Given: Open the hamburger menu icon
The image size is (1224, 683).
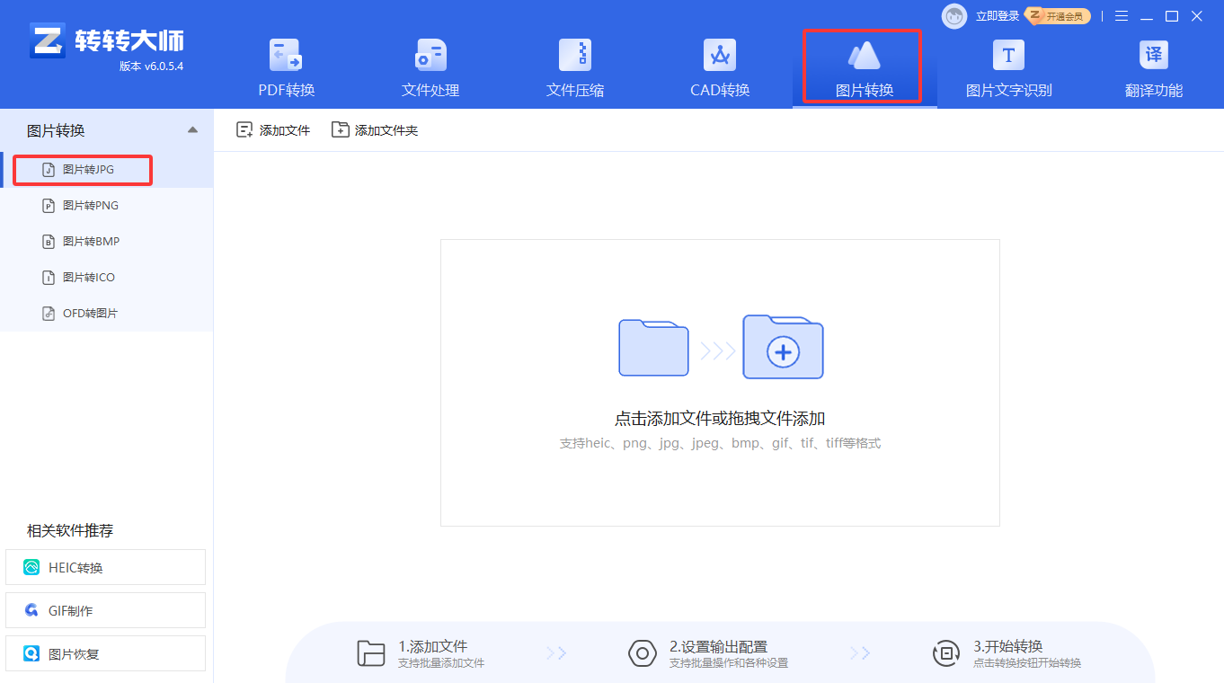Looking at the screenshot, I should (x=1122, y=16).
